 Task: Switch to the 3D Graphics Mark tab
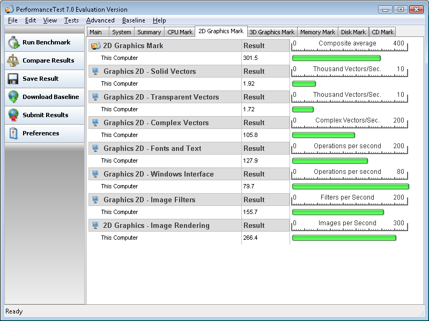[272, 32]
